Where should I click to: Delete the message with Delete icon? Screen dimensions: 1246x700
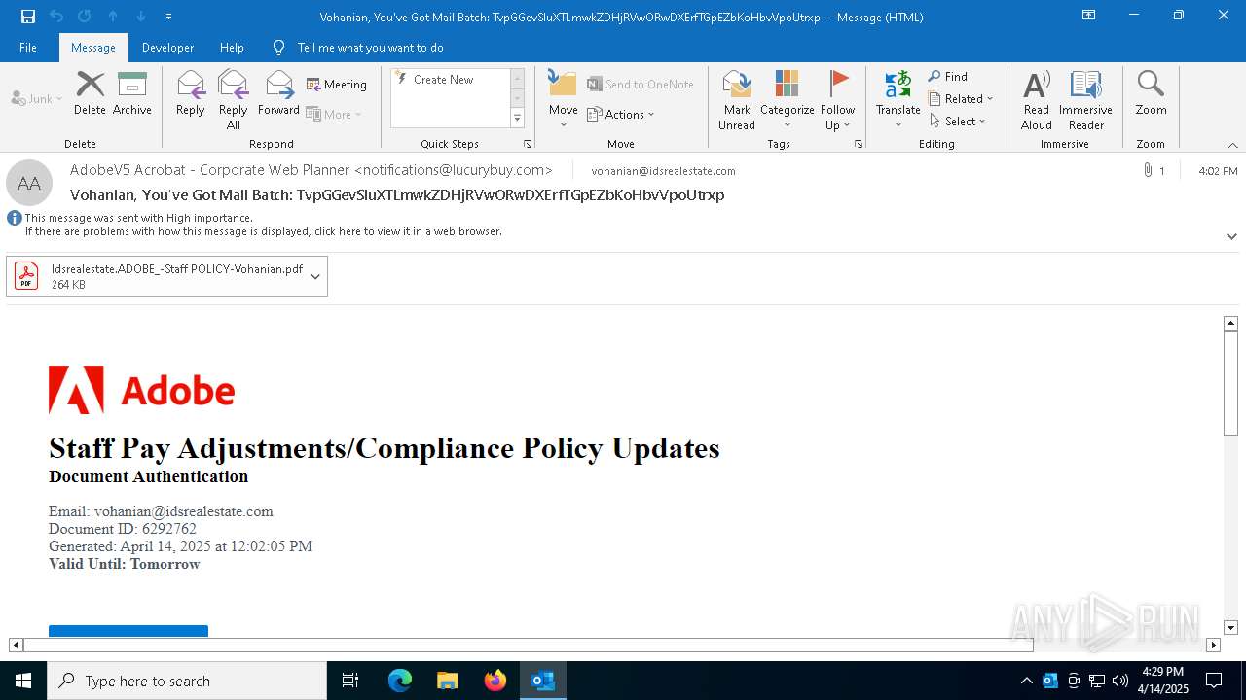pyautogui.click(x=90, y=93)
